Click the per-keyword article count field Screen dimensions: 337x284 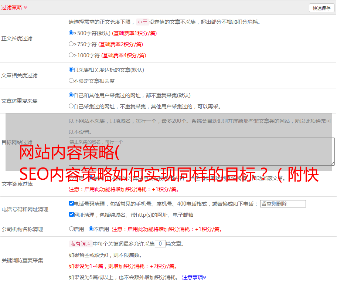click(x=160, y=244)
